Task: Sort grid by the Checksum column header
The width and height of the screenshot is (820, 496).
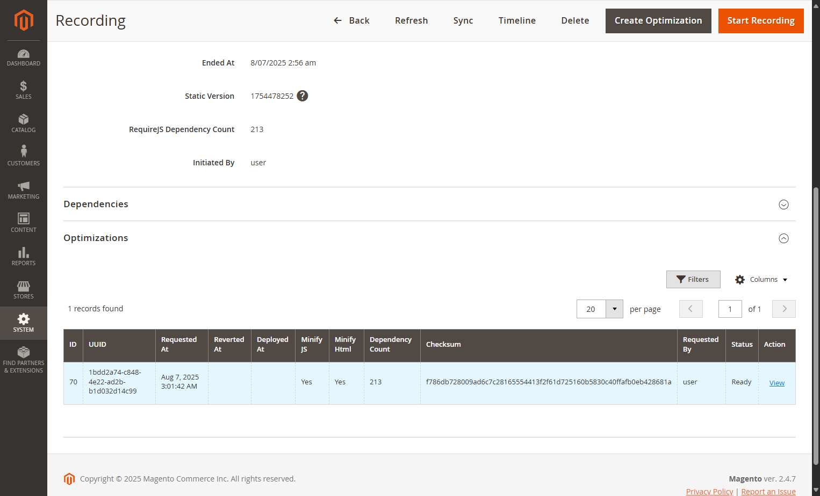Action: click(x=549, y=345)
